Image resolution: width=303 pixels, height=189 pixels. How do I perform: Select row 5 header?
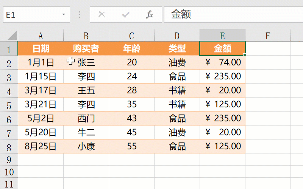[x=9, y=104]
